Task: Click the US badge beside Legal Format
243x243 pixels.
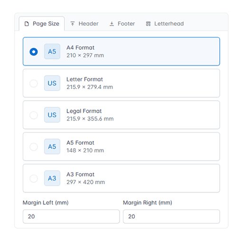Action: 52,115
